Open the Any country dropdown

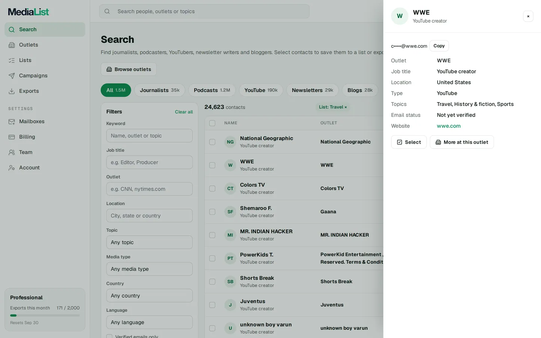tap(150, 296)
